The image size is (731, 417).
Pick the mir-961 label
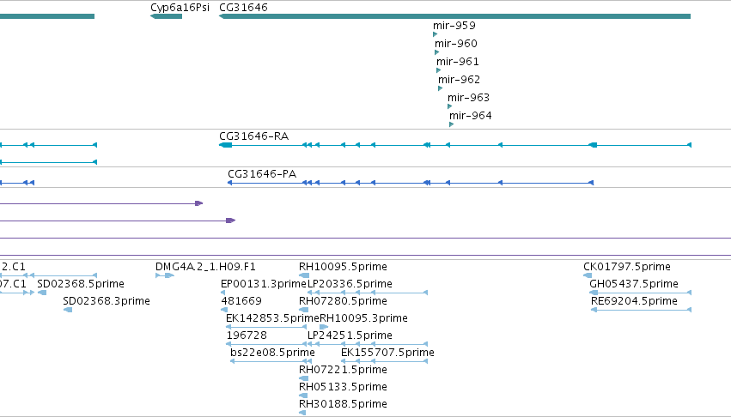click(x=457, y=62)
